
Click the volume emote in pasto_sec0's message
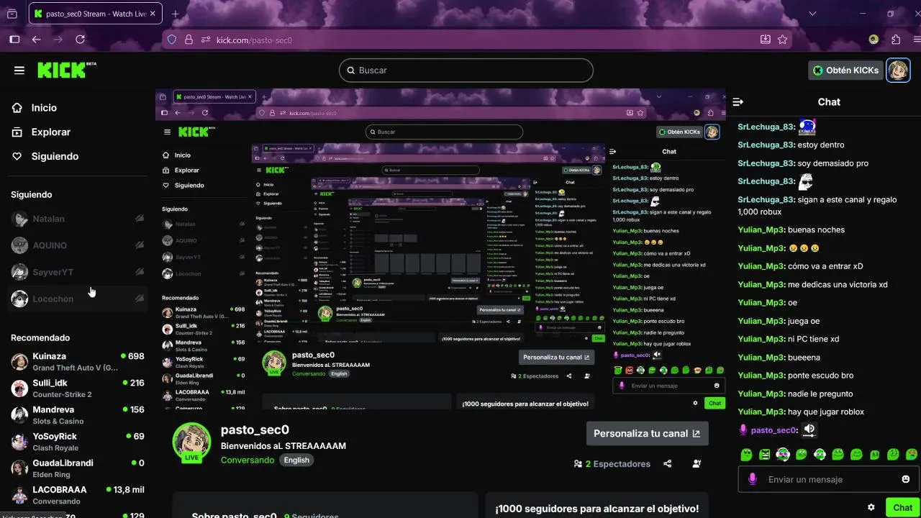coord(809,430)
